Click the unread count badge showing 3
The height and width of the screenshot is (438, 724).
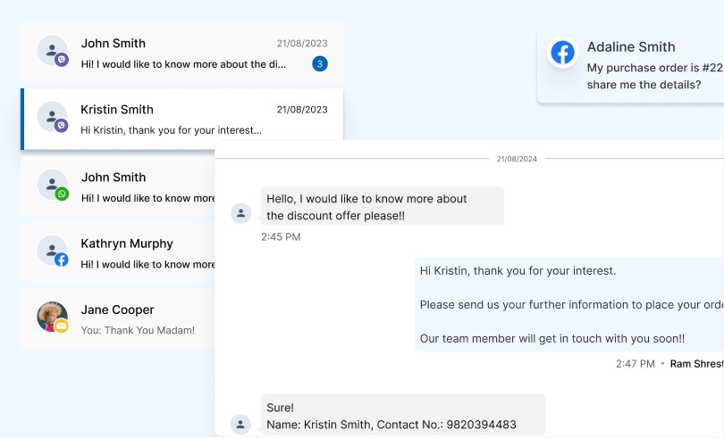(x=320, y=63)
